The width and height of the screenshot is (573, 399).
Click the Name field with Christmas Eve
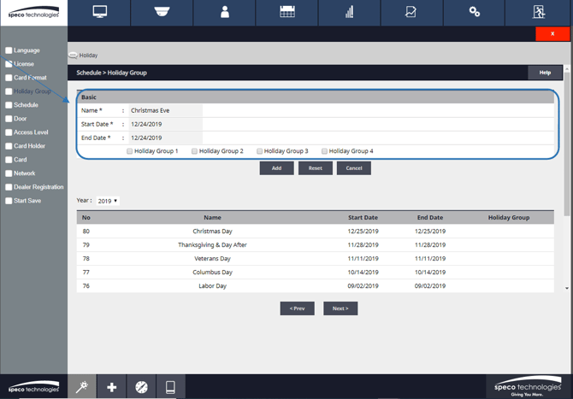(x=166, y=110)
